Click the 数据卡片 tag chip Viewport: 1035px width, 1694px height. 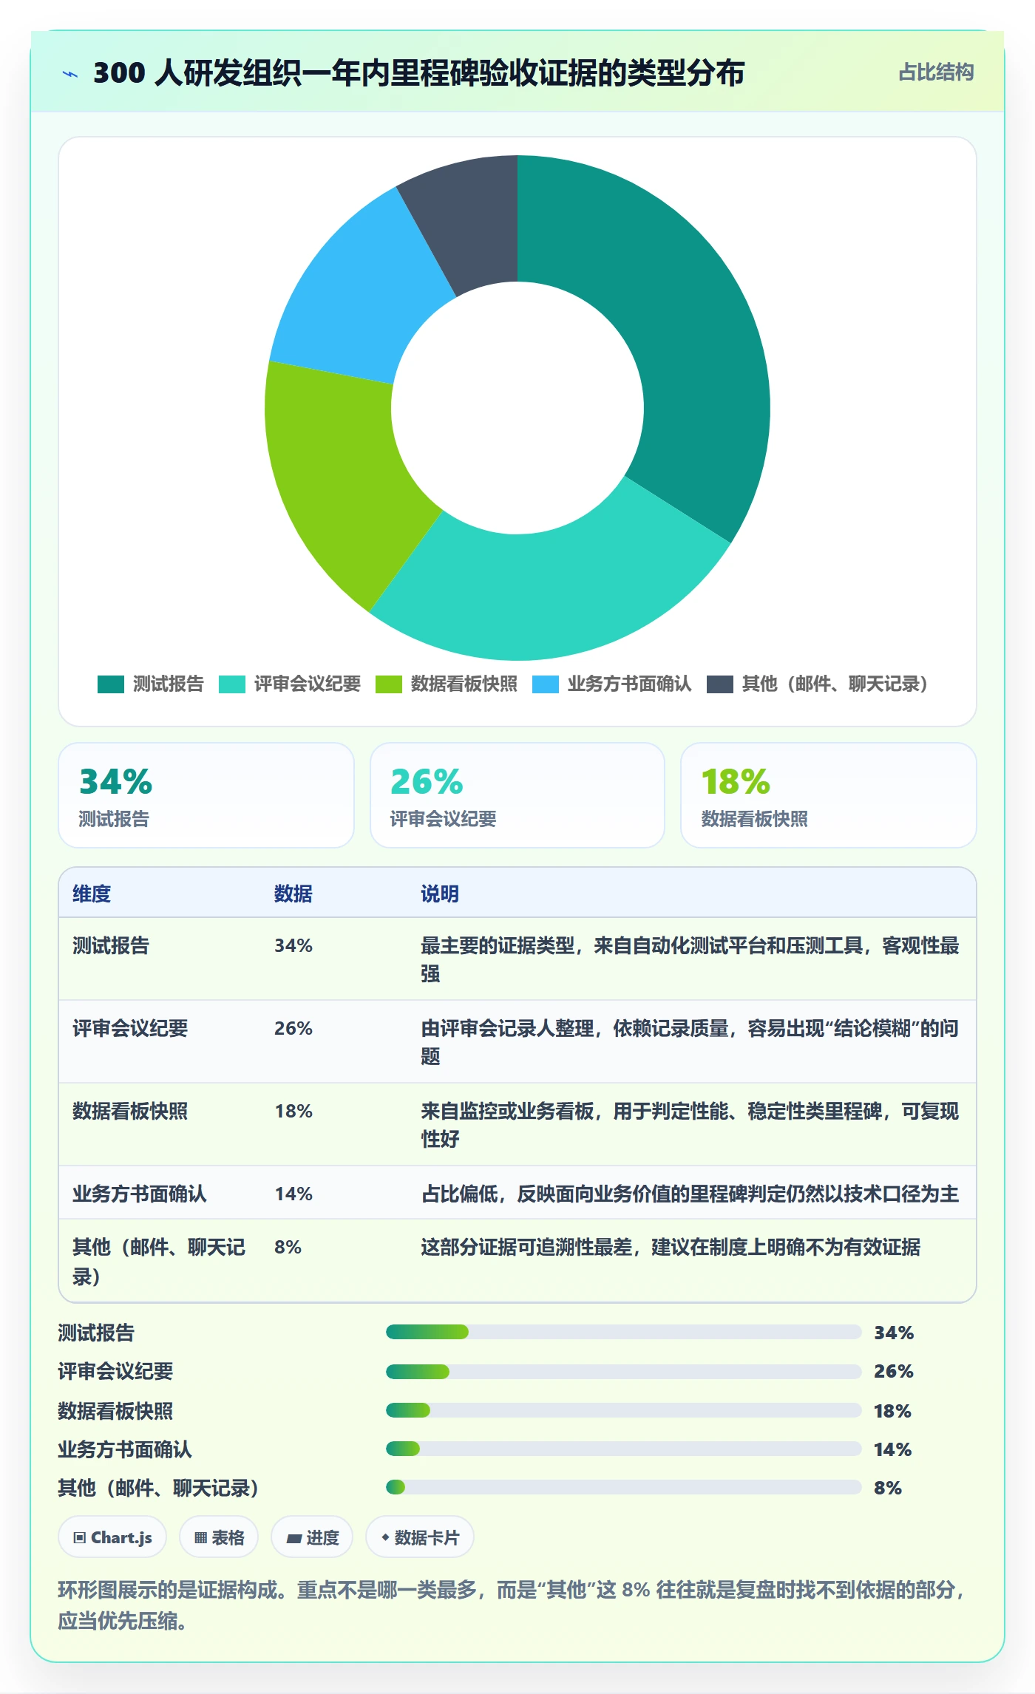[420, 1537]
